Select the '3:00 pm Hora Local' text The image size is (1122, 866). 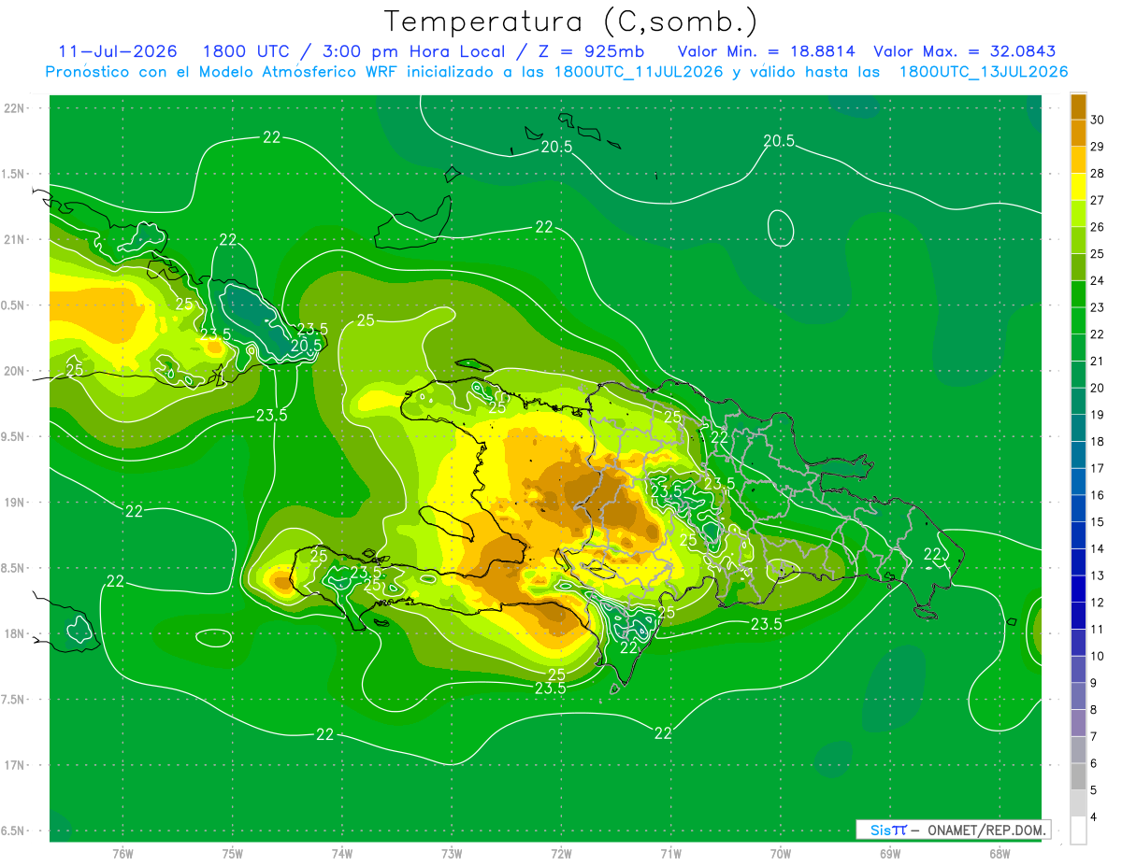pos(416,51)
